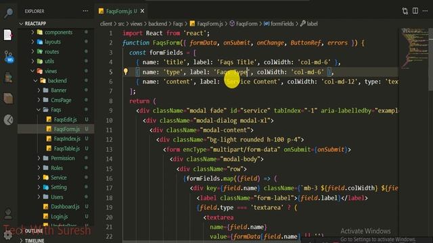Expand the layouts folder
This screenshot has height=243, width=433.
(32, 42)
